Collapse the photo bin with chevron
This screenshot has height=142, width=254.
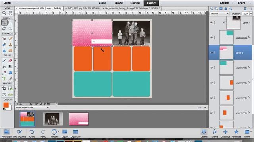tap(205, 107)
